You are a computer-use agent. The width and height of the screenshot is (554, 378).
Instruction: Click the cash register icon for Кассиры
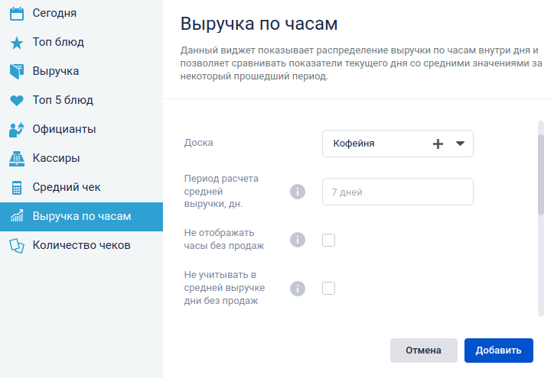[x=17, y=159]
